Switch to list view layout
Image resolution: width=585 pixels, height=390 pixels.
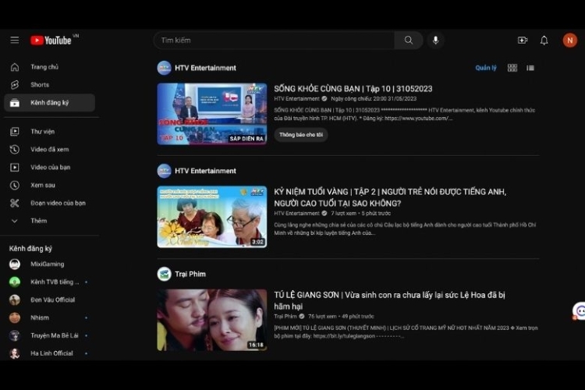[x=530, y=68]
